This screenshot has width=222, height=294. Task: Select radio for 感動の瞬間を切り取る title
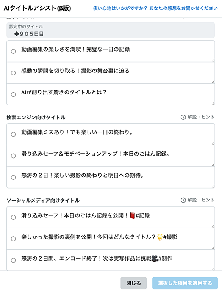click(x=13, y=73)
